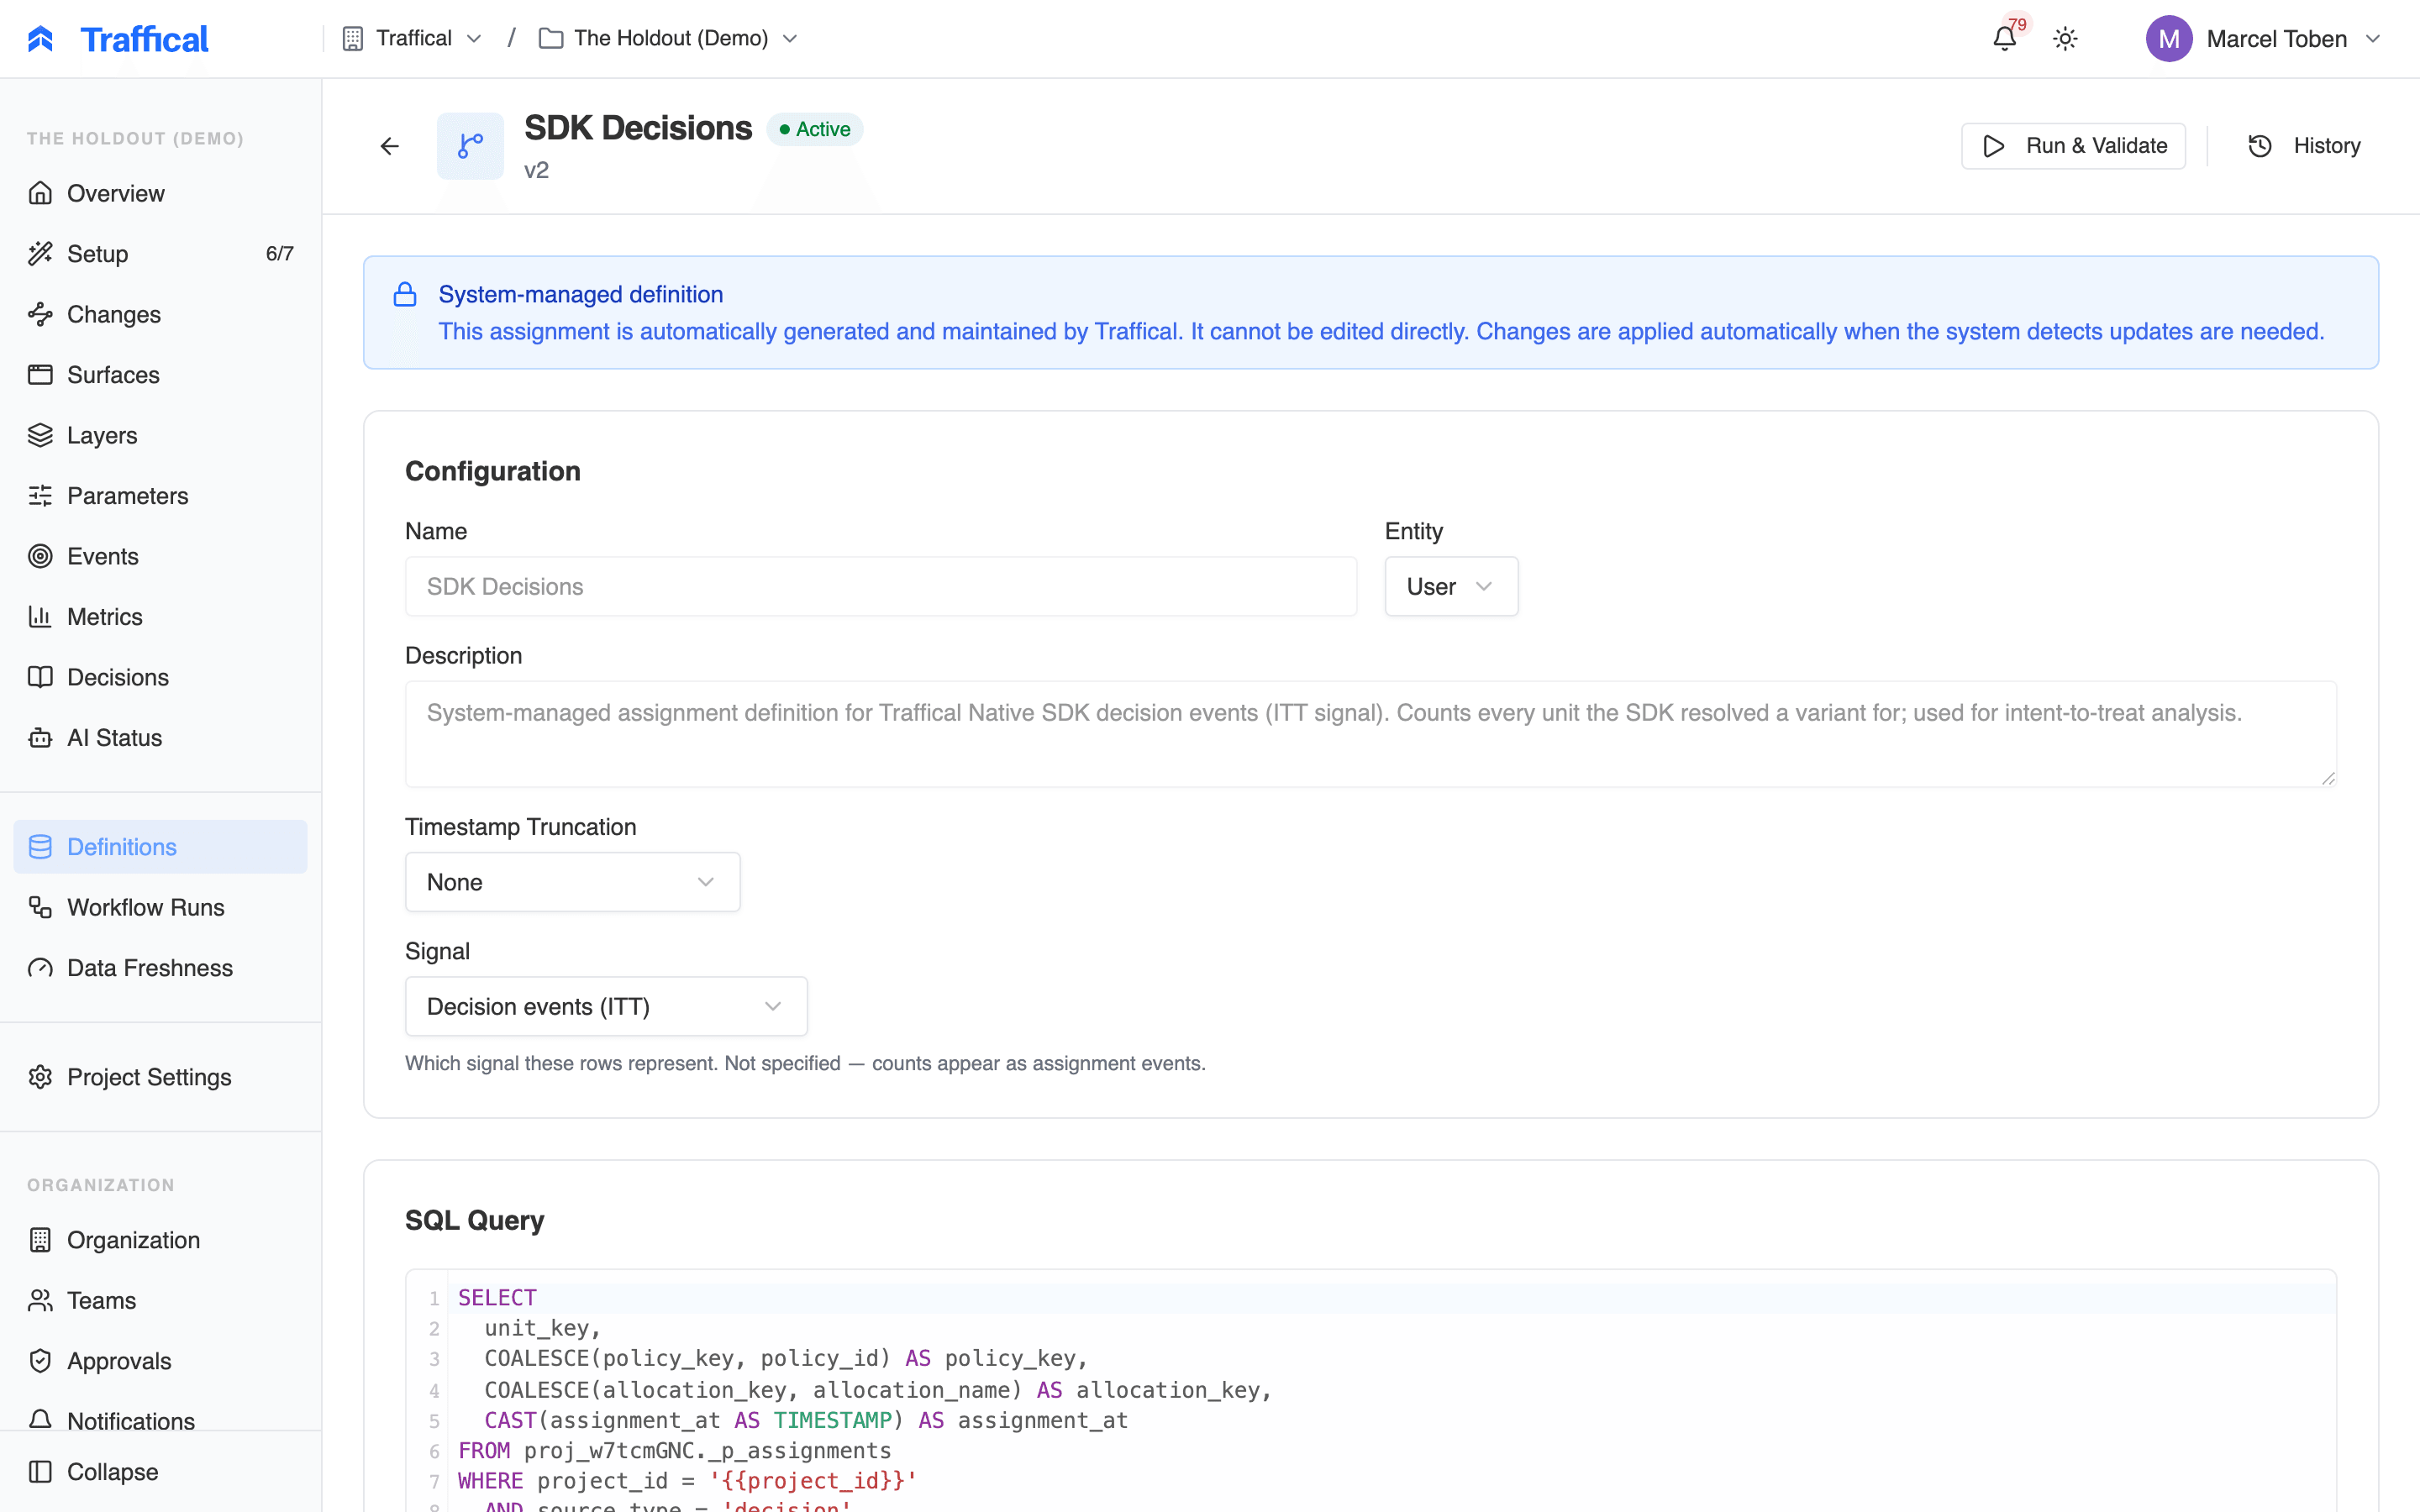Open The Holdout (Demo) project dropdown
Image resolution: width=2420 pixels, height=1512 pixels.
pyautogui.click(x=668, y=38)
